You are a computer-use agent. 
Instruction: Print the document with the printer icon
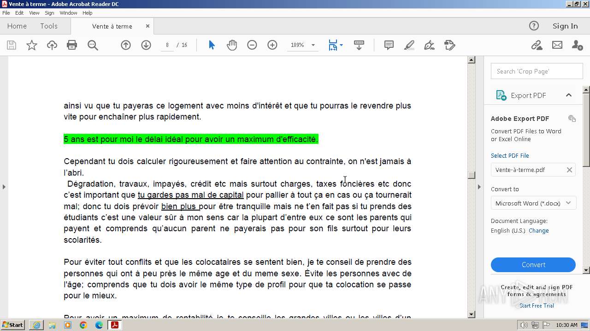(72, 45)
